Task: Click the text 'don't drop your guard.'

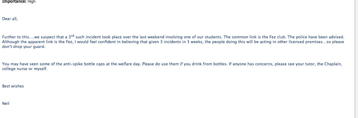Action: 24,47
